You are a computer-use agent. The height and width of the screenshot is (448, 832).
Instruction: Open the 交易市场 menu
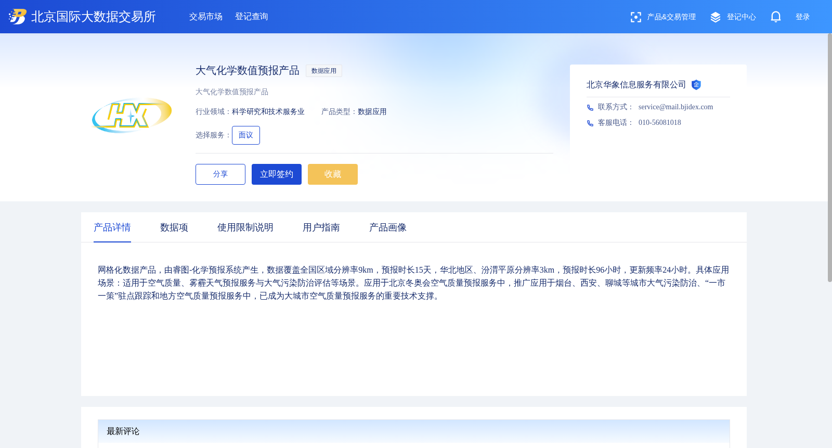[x=206, y=17]
